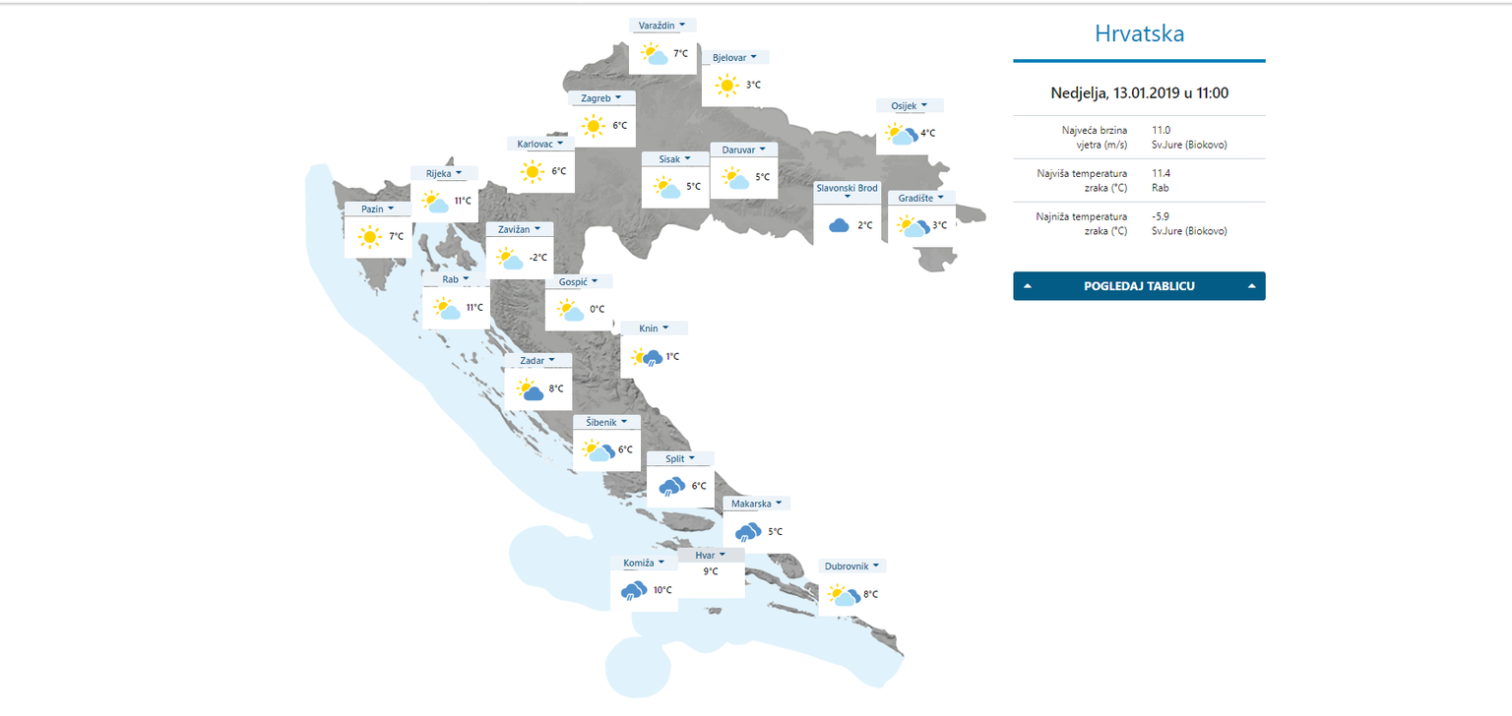Click the sun icon for Bjelovar
1512x716 pixels.
tap(726, 86)
